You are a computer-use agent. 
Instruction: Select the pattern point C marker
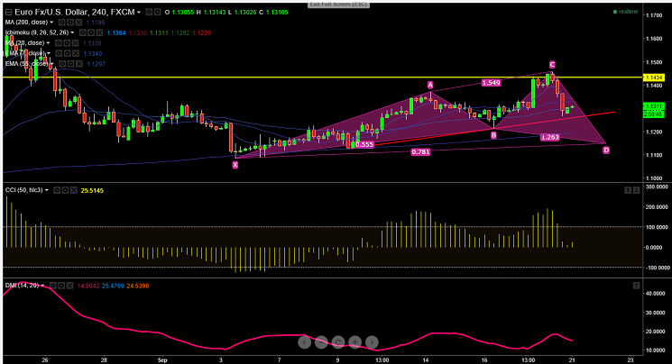(552, 65)
